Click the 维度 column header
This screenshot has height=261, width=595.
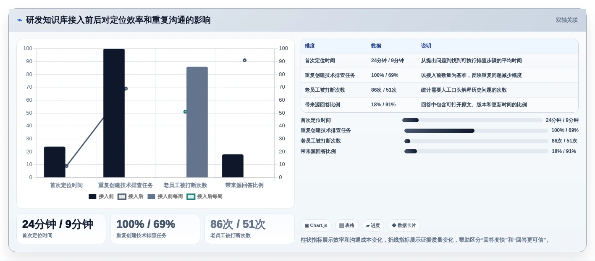[x=310, y=46]
